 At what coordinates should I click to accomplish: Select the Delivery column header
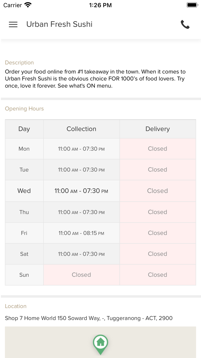pyautogui.click(x=157, y=129)
